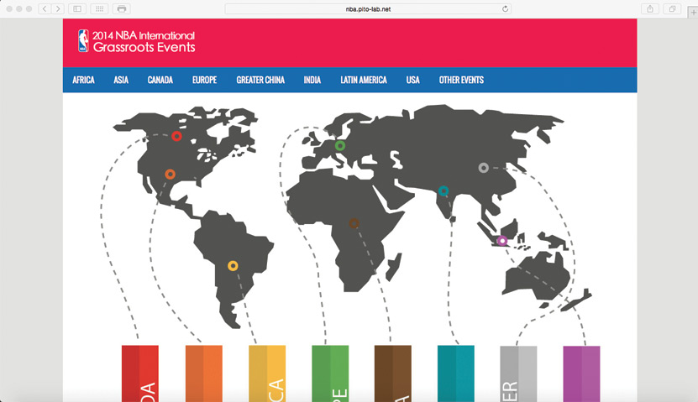Open the GREATER CHINA navigation tab

(260, 81)
